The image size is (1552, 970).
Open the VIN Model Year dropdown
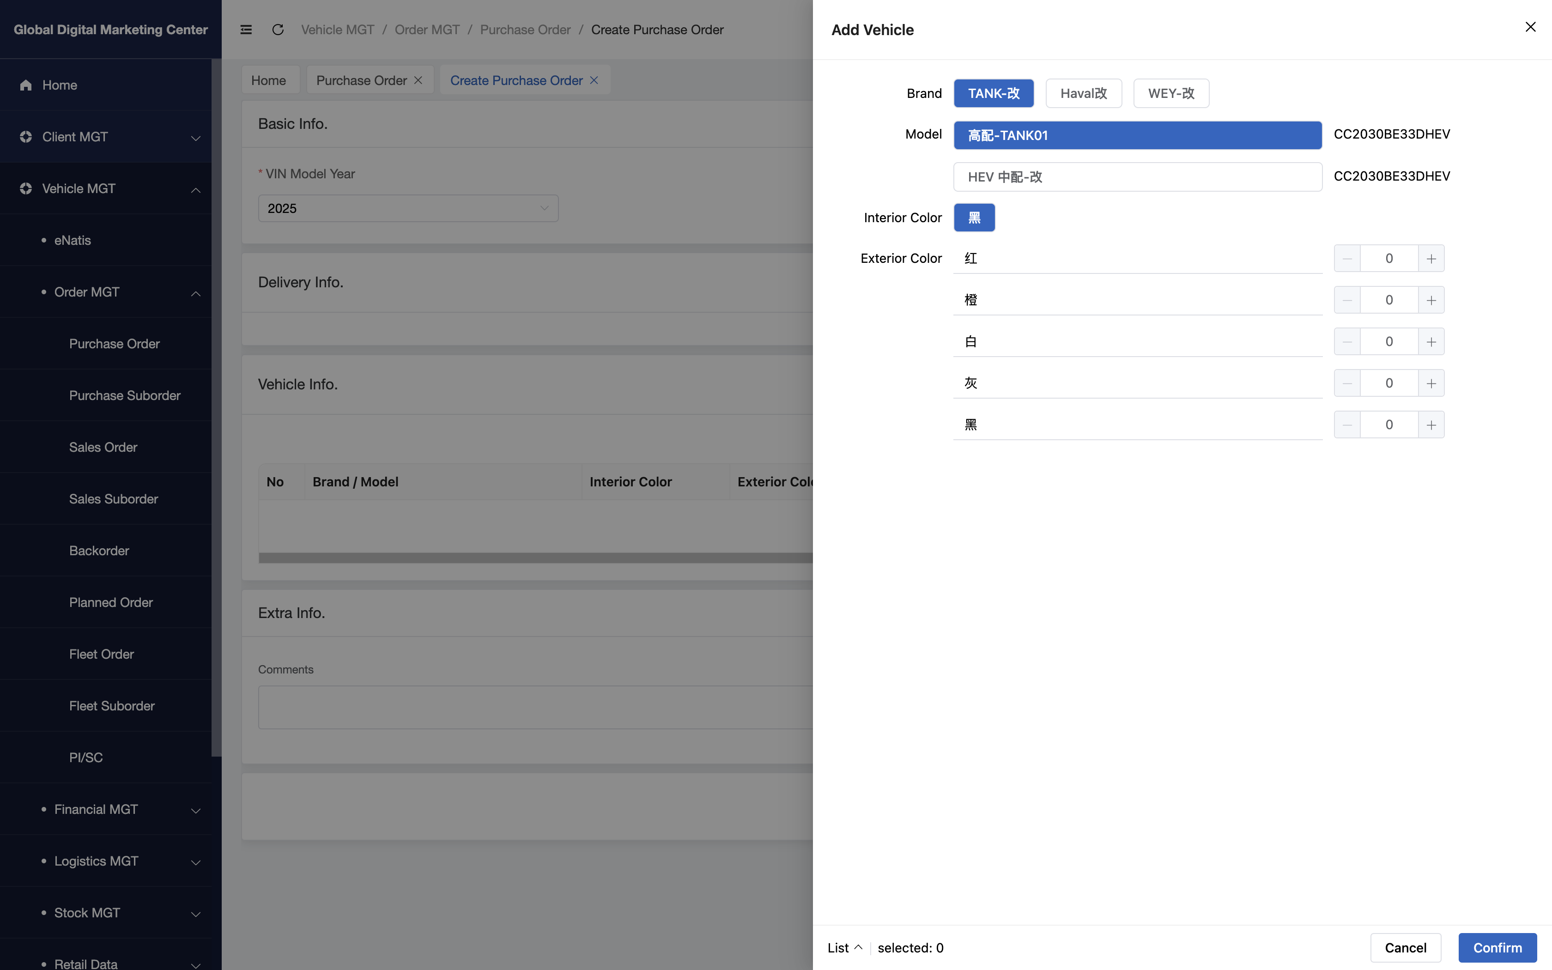(408, 208)
